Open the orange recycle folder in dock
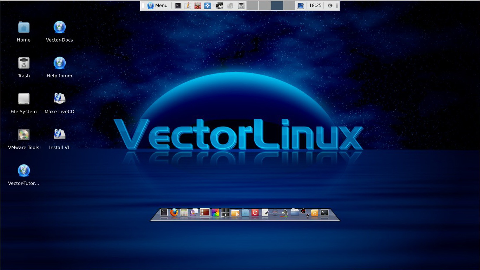480x270 pixels. click(x=315, y=213)
